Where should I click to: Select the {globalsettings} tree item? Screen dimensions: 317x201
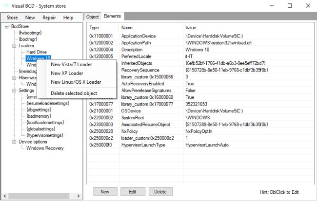(x=43, y=129)
